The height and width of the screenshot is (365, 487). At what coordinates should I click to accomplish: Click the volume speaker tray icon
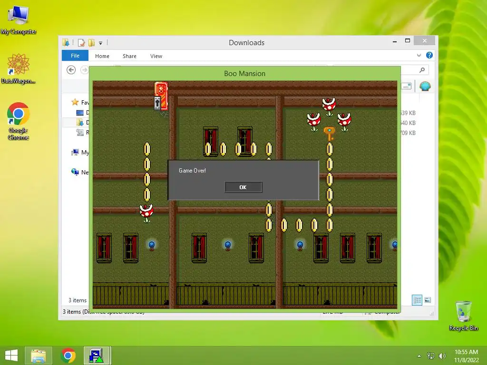[x=442, y=356]
